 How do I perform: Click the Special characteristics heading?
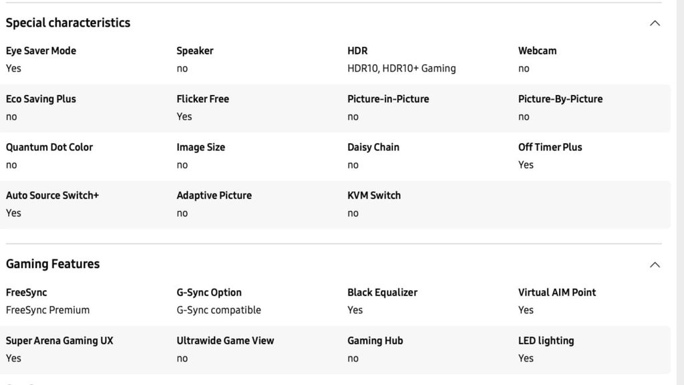[68, 23]
